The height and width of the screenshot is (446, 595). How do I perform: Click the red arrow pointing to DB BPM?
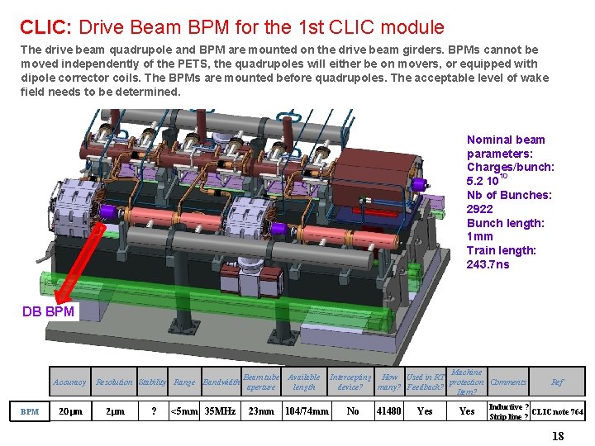[79, 263]
